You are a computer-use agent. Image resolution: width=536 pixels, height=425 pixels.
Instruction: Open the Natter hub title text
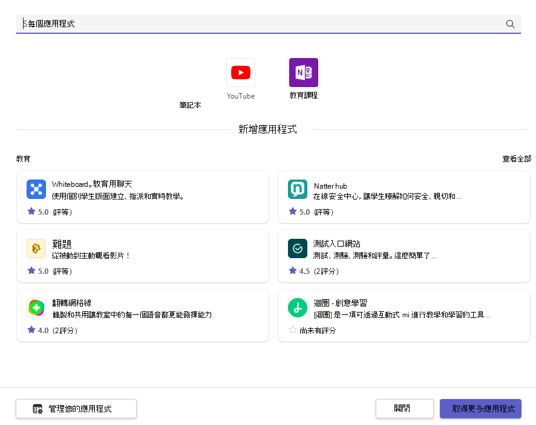coord(330,186)
